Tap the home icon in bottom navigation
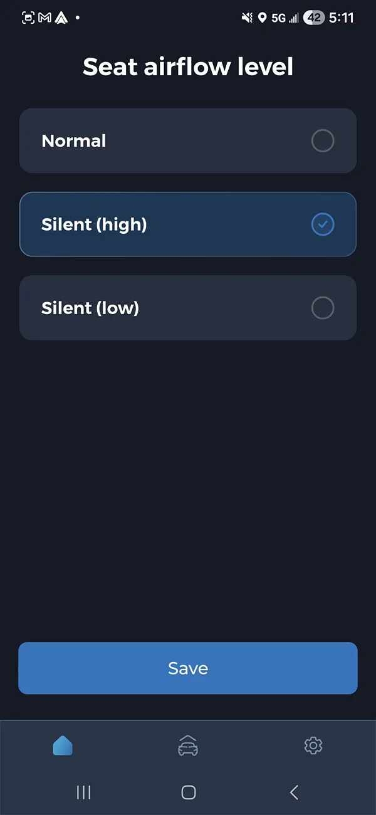 click(x=63, y=745)
